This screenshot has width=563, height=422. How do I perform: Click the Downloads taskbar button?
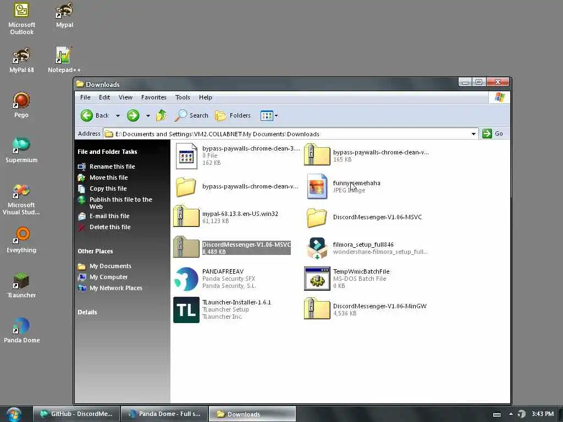point(252,414)
